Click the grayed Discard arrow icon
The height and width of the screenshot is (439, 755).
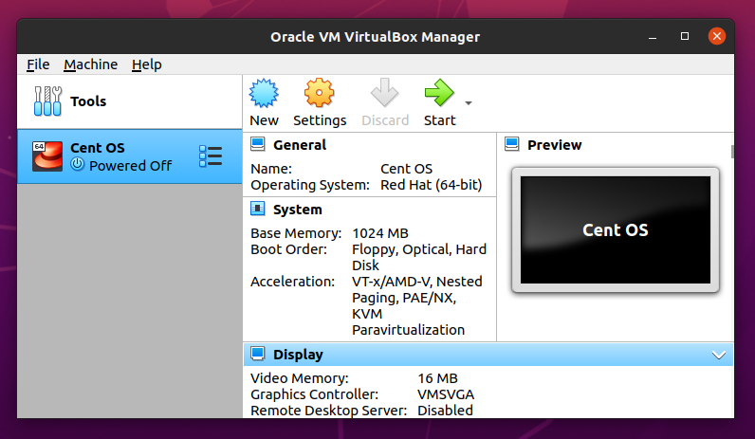pyautogui.click(x=384, y=93)
